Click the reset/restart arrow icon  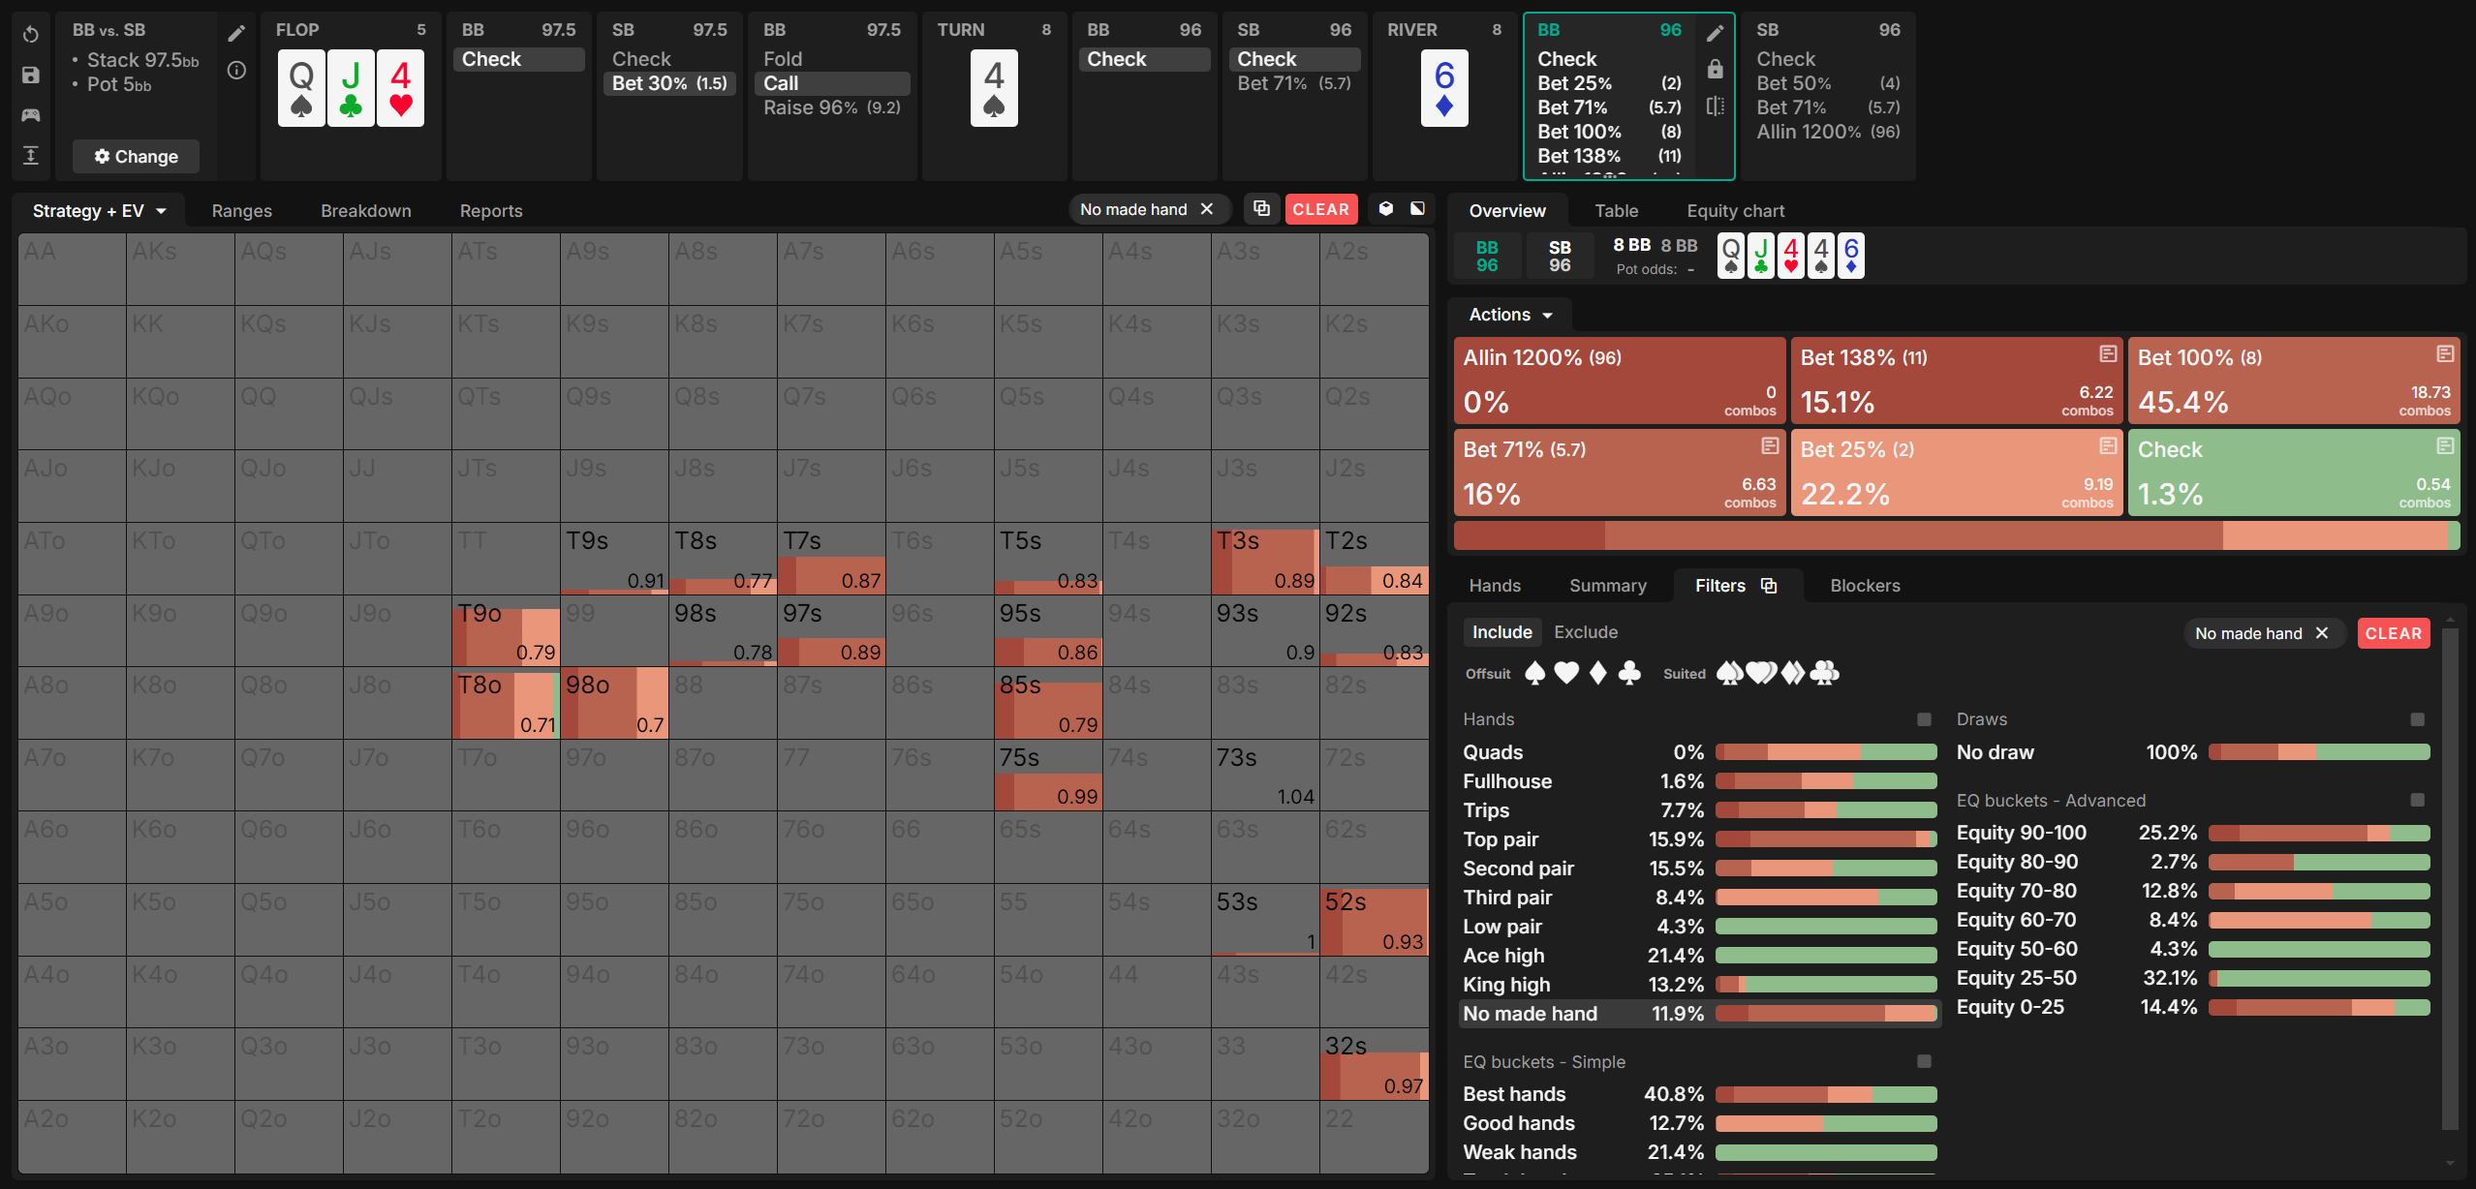tap(31, 34)
